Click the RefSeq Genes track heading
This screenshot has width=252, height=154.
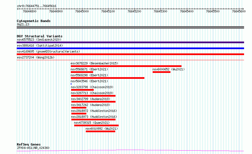coord(29,144)
